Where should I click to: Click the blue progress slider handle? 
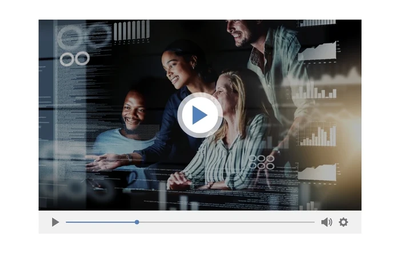[x=137, y=222]
